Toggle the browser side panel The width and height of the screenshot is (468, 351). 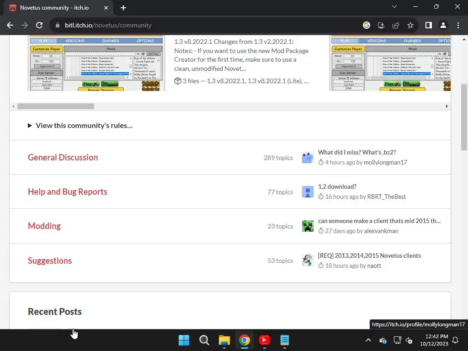point(429,26)
